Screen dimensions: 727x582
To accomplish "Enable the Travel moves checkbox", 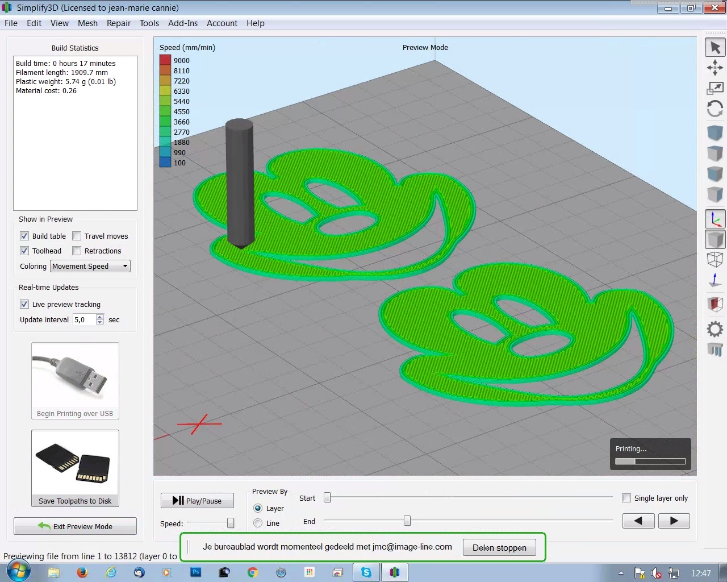I will click(77, 236).
